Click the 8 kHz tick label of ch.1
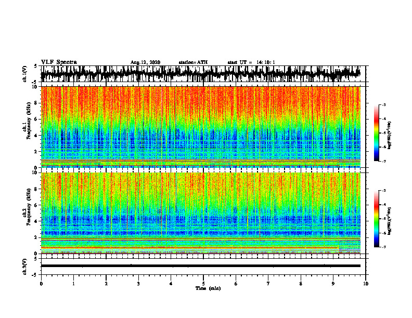This screenshot has width=412, height=318. tap(36, 103)
